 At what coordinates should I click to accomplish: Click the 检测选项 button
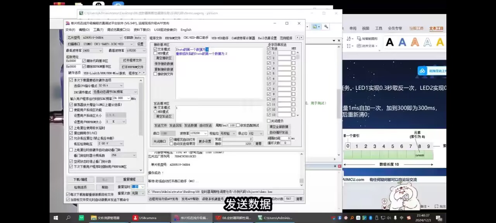80,187
